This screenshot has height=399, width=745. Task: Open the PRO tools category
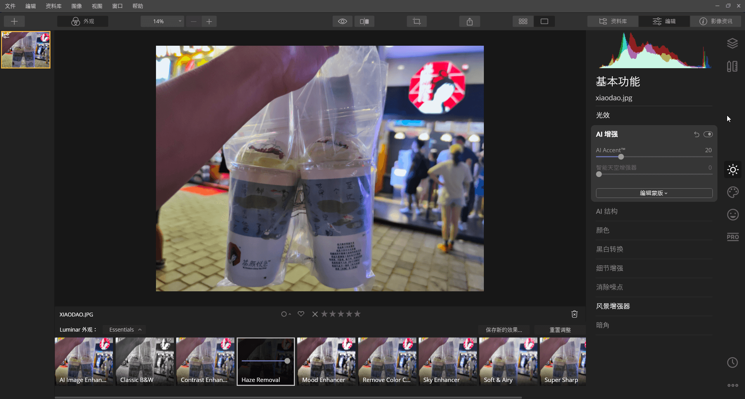733,237
